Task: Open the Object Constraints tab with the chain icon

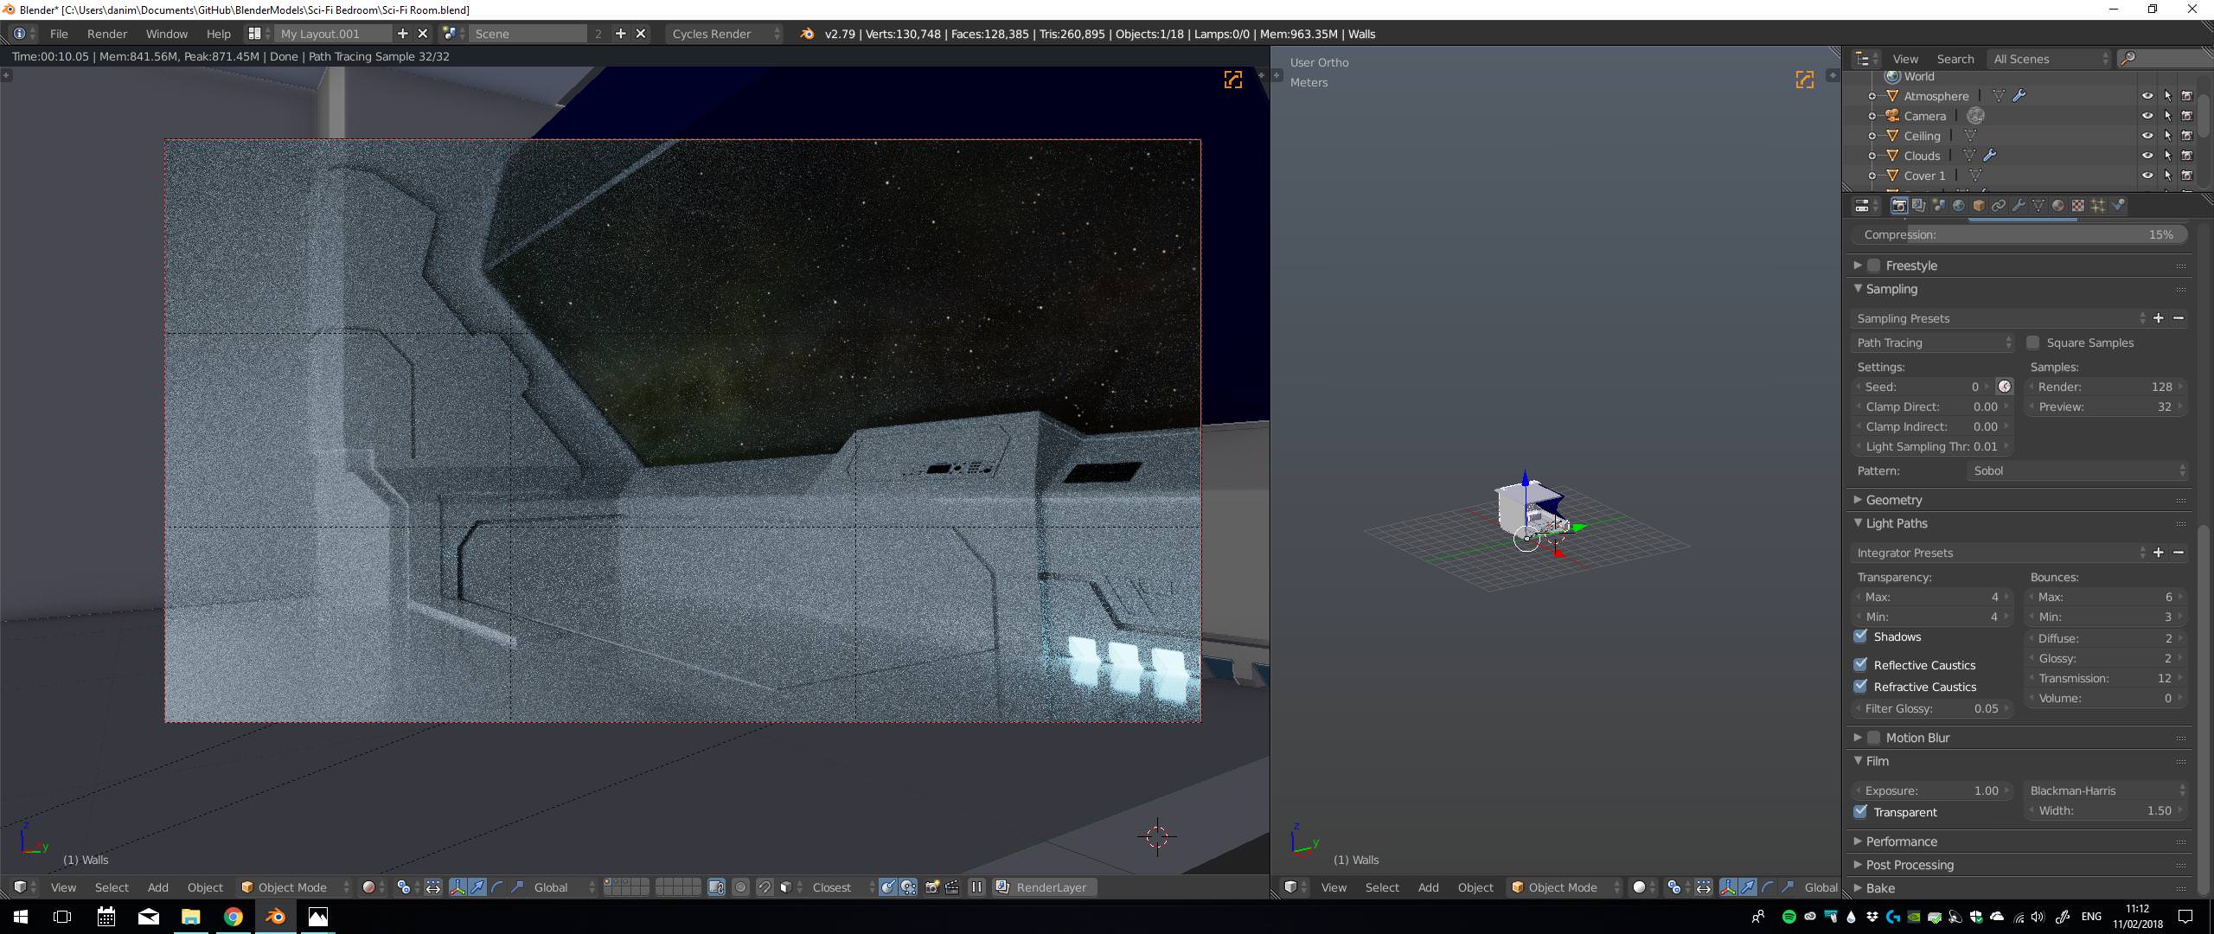Action: coord(1998,206)
